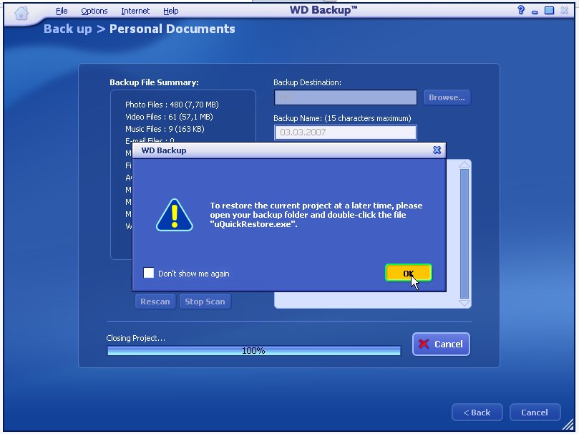Cancel the backup with red X Cancel button
579x434 pixels.
(x=441, y=344)
